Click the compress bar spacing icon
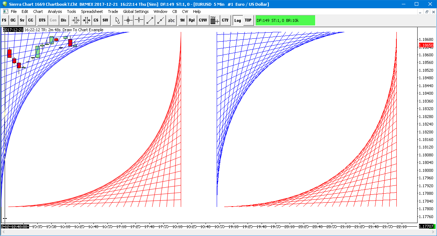Viewport: 437px width, 236px height. click(76, 20)
